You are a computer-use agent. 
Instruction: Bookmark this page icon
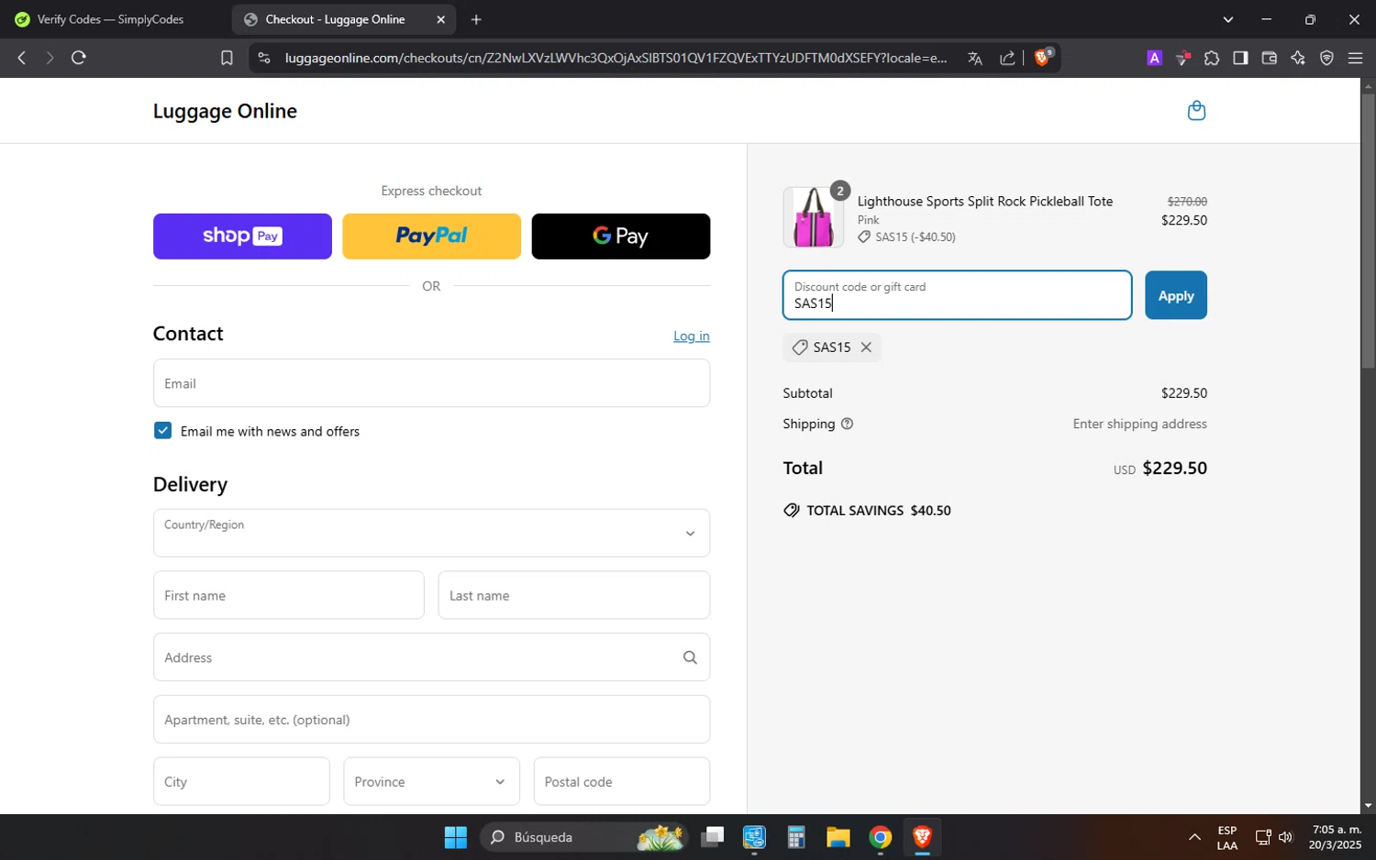pos(227,58)
